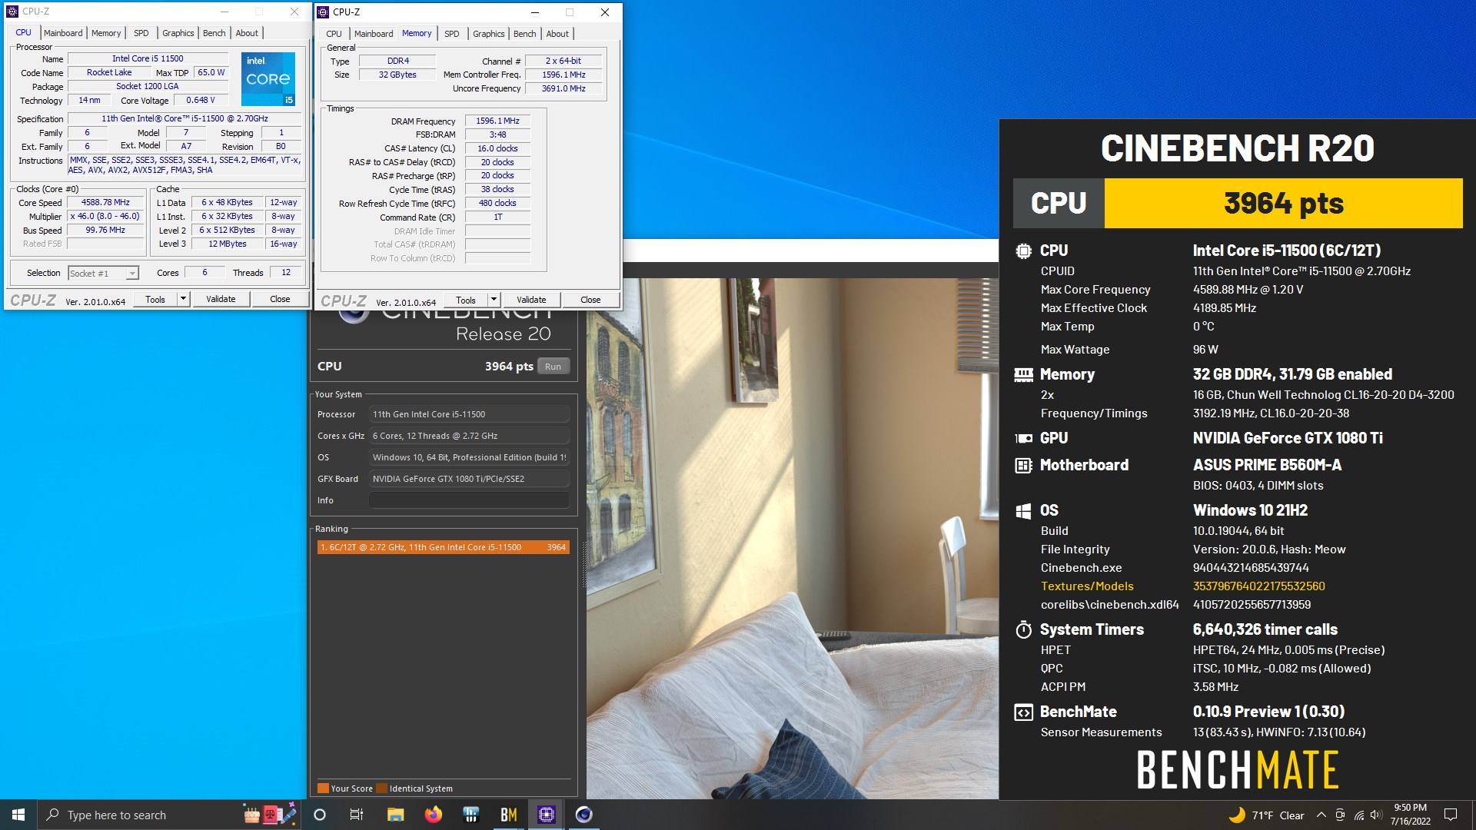Open Tools dropdown arrow in left CPU-Z window
Image resolution: width=1476 pixels, height=830 pixels.
coord(183,299)
